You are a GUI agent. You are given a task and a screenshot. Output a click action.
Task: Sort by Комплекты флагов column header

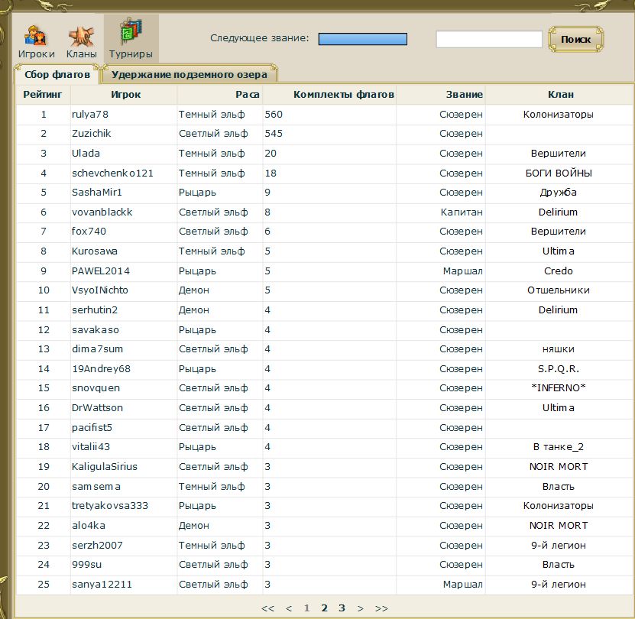[x=344, y=95]
